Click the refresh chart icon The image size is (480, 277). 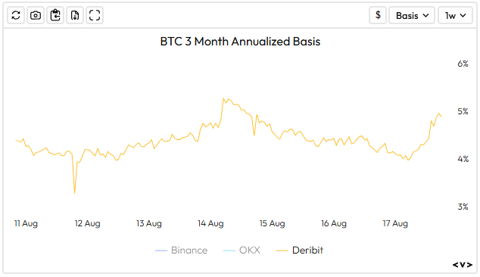click(16, 15)
